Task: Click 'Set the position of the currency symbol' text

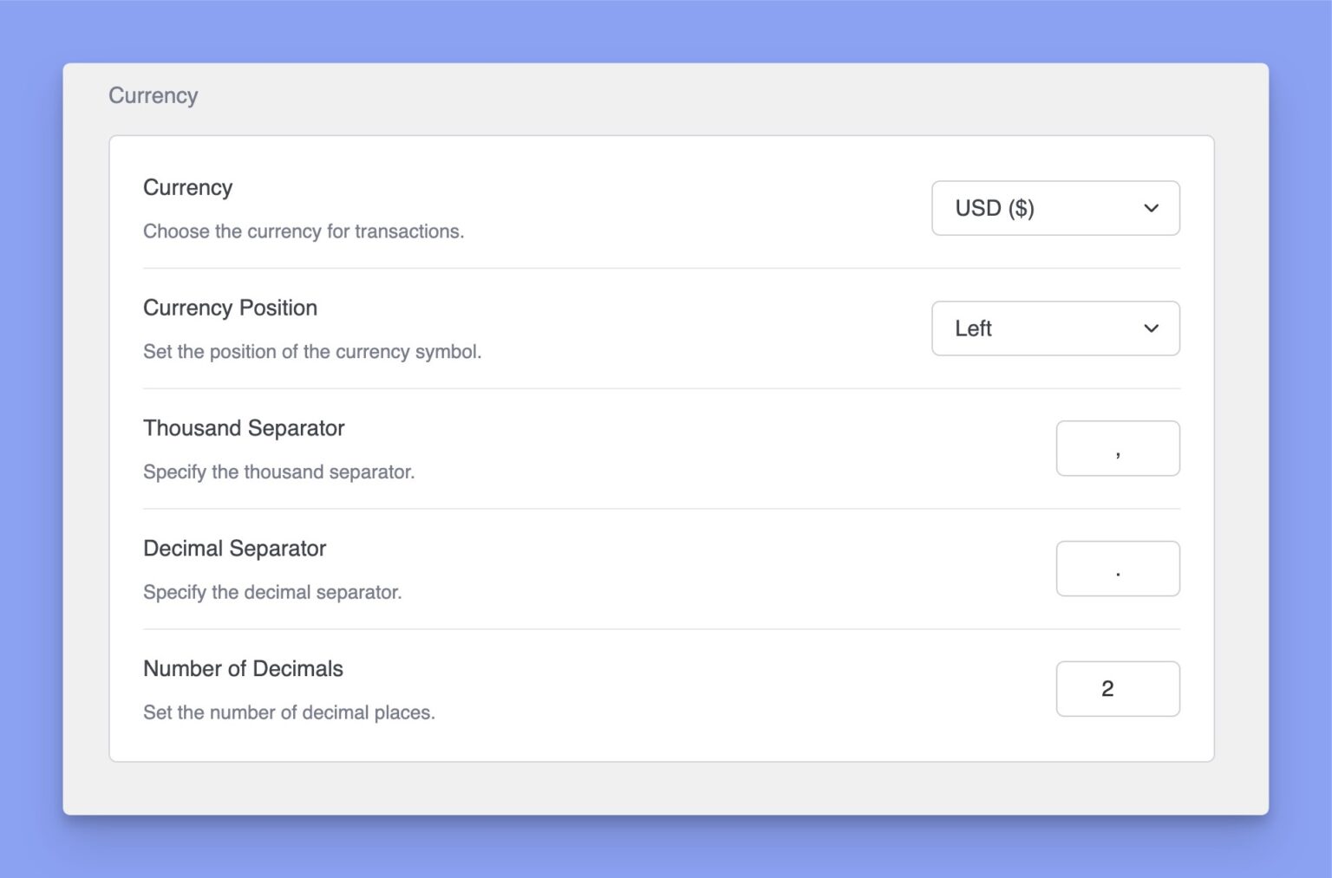Action: 312,352
